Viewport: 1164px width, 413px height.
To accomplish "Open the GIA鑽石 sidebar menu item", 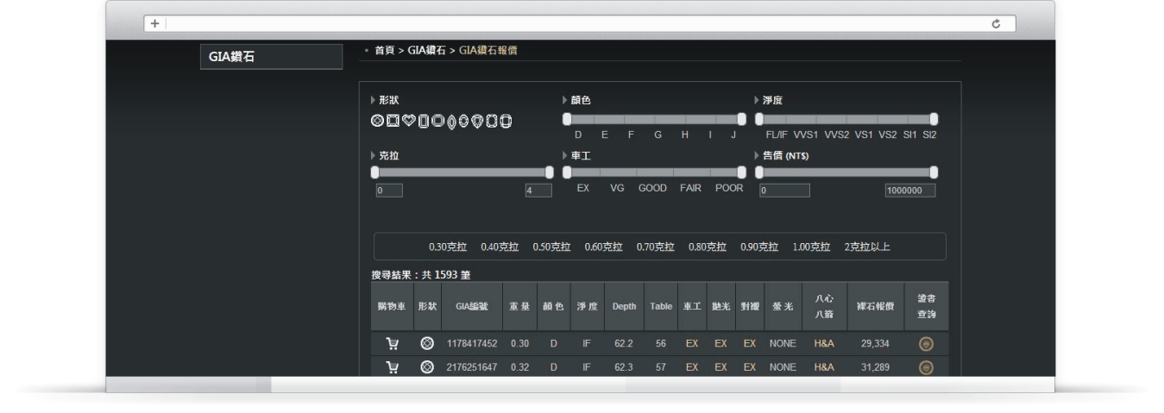I will [x=269, y=57].
